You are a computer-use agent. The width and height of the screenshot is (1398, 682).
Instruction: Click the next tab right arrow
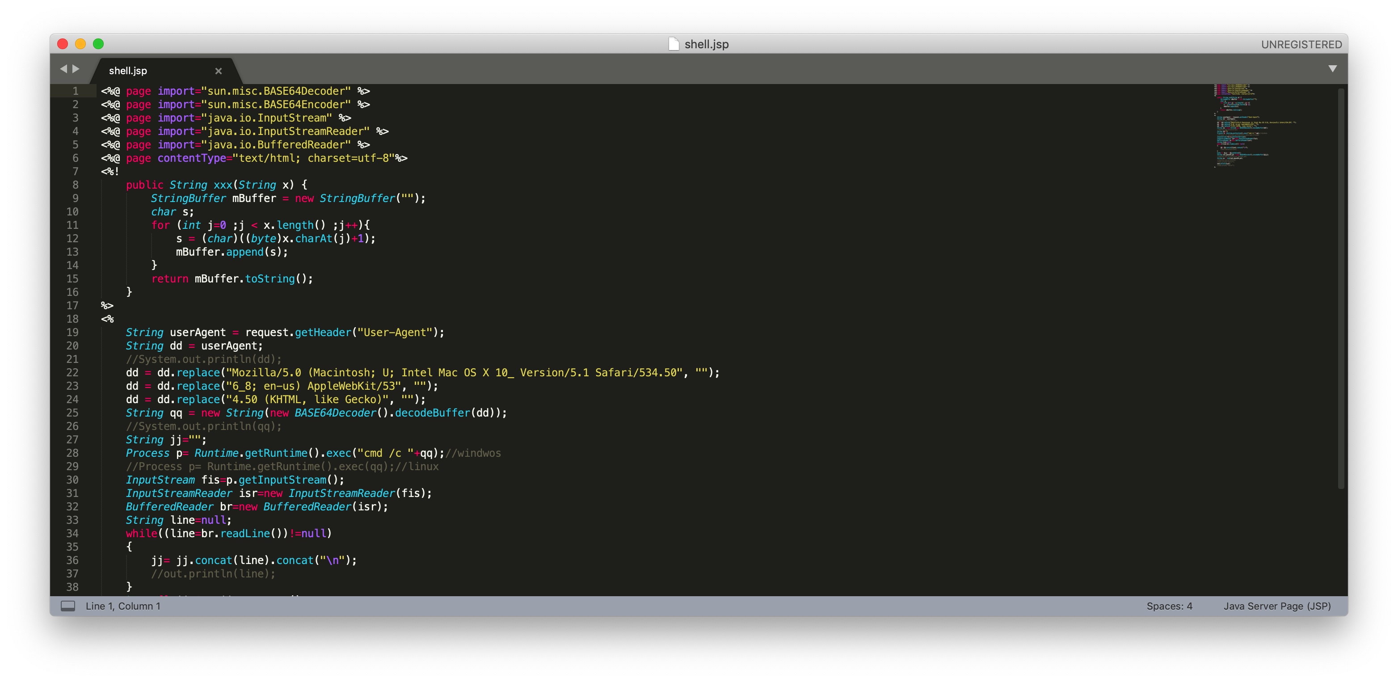point(76,69)
